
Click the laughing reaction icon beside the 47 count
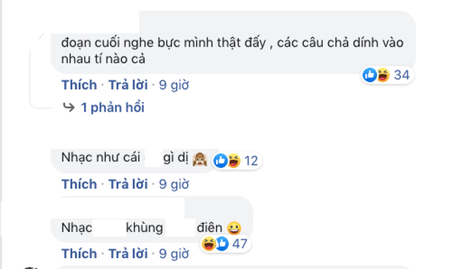click(208, 243)
